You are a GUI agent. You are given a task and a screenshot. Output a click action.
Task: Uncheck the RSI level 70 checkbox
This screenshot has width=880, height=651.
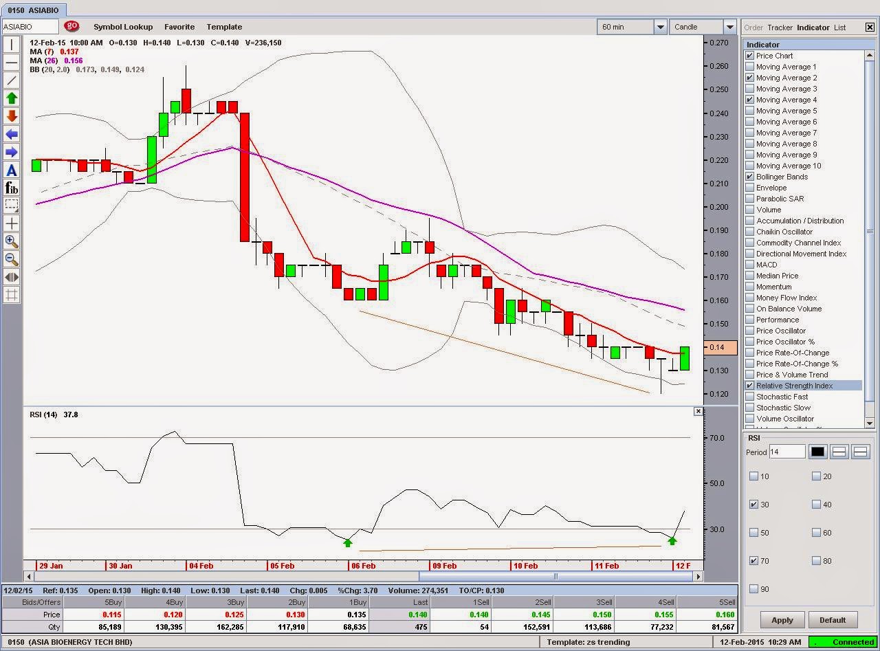[754, 561]
